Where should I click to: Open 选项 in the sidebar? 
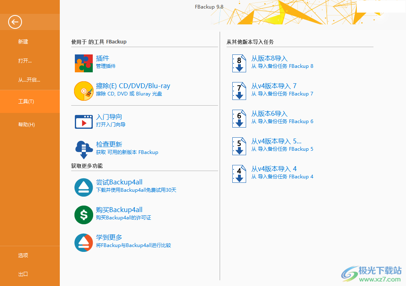click(x=23, y=255)
